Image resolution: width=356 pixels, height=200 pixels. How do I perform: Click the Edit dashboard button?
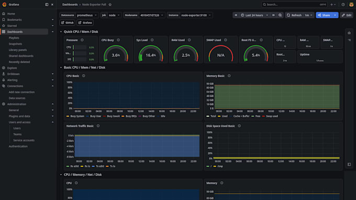(x=347, y=15)
